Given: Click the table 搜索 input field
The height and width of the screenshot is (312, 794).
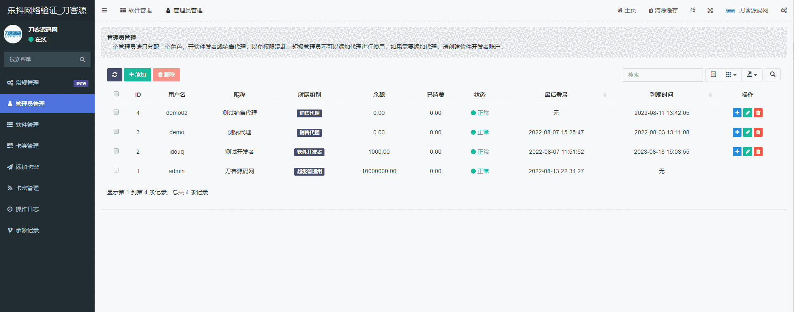Looking at the screenshot, I should point(662,75).
